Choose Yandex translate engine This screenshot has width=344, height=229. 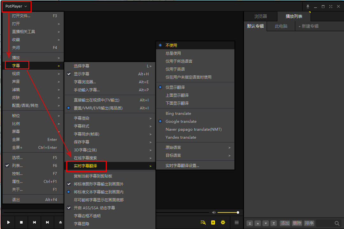[x=195, y=137]
